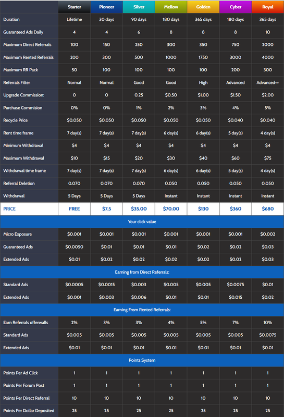Click 'Maximum Rented Referrals' row label
The image size is (284, 417).
[x=28, y=57]
